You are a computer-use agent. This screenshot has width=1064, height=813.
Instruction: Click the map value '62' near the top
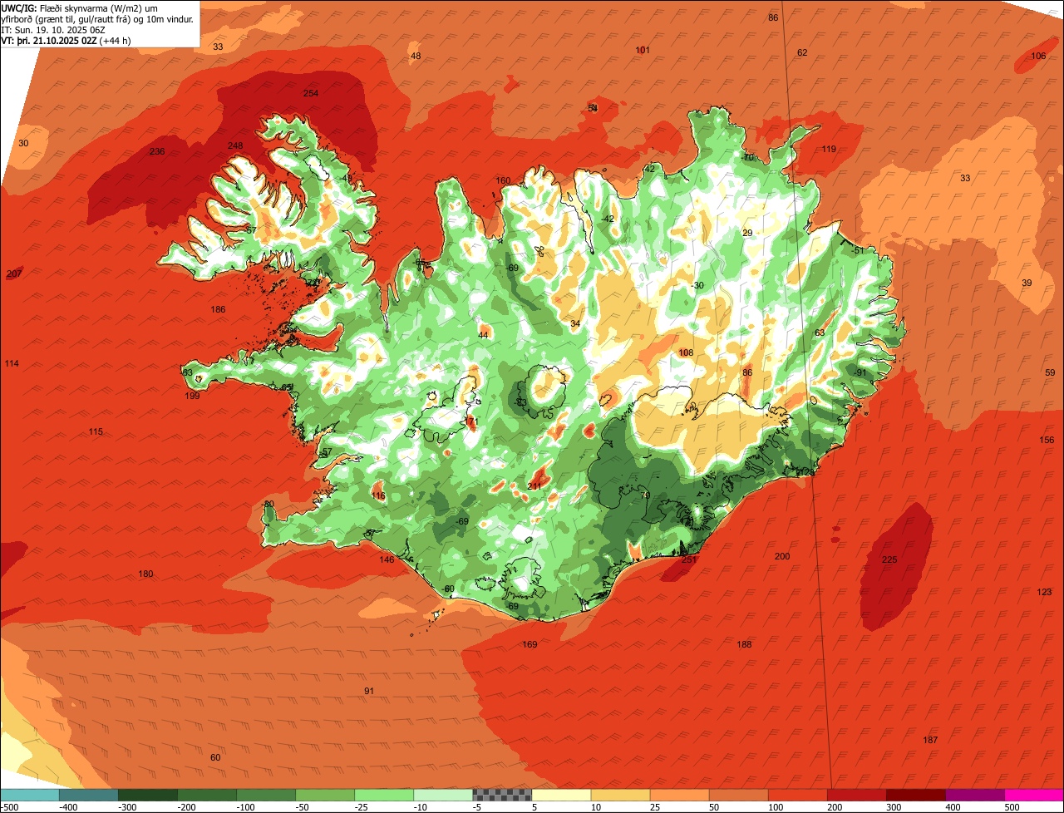(802, 52)
